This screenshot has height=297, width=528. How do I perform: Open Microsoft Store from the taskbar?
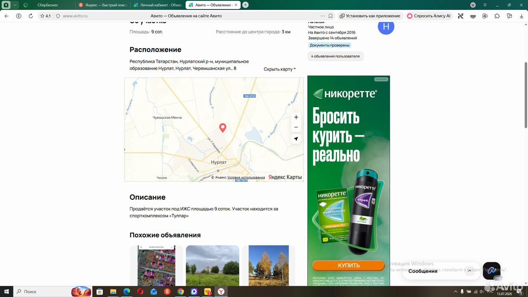(99, 292)
